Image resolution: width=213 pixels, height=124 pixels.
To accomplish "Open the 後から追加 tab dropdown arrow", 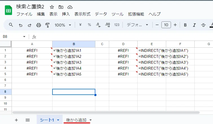I will pos(91,120).
